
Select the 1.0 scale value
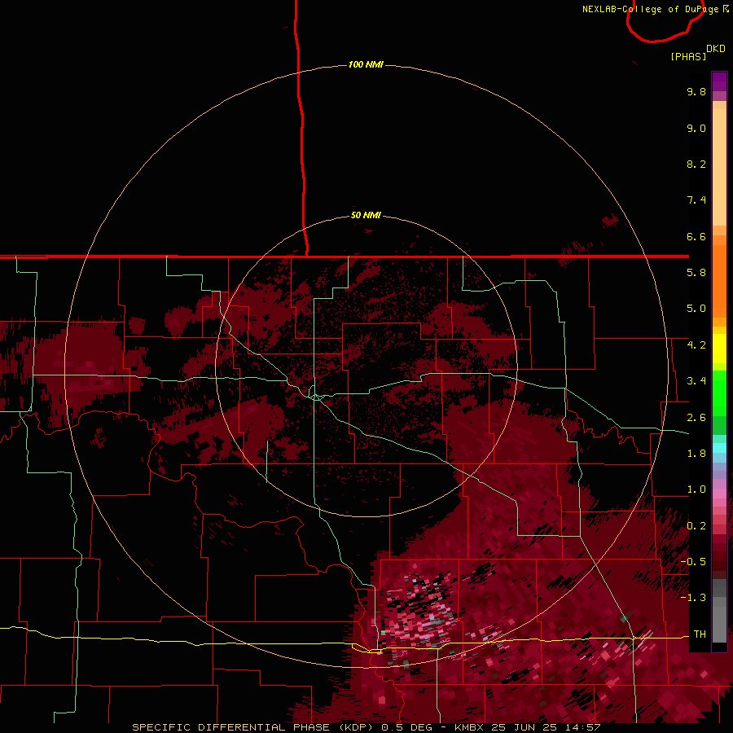coord(696,489)
